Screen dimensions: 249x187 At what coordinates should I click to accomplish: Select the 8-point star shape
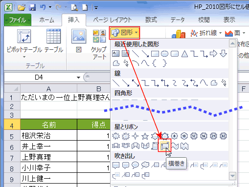(x=174, y=136)
